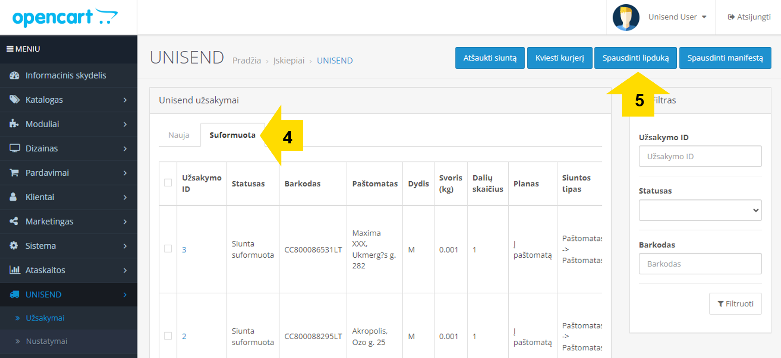Expand the Pardavimai menu chevron
Viewport: 781px width, 358px height.
[125, 173]
